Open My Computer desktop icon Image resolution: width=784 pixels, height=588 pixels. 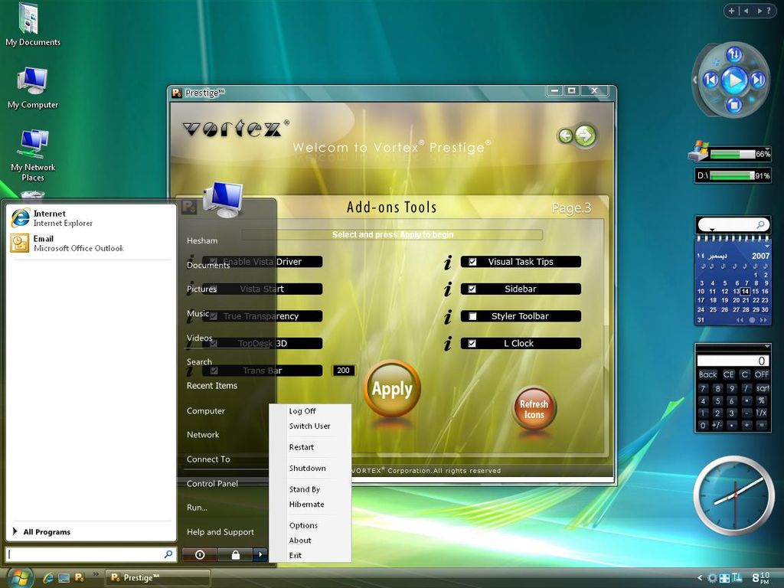[32, 88]
